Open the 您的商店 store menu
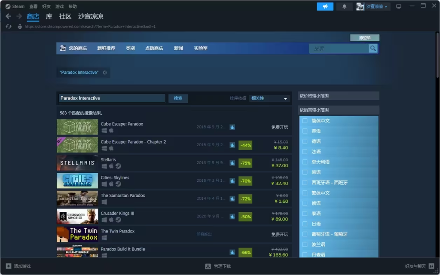440x275 pixels. pos(78,48)
